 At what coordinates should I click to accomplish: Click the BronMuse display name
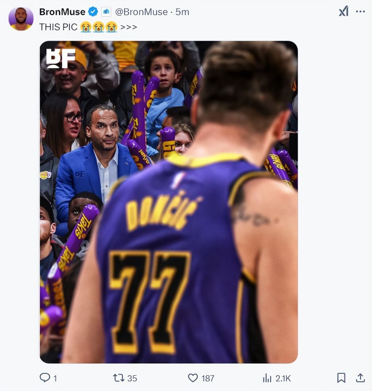62,12
